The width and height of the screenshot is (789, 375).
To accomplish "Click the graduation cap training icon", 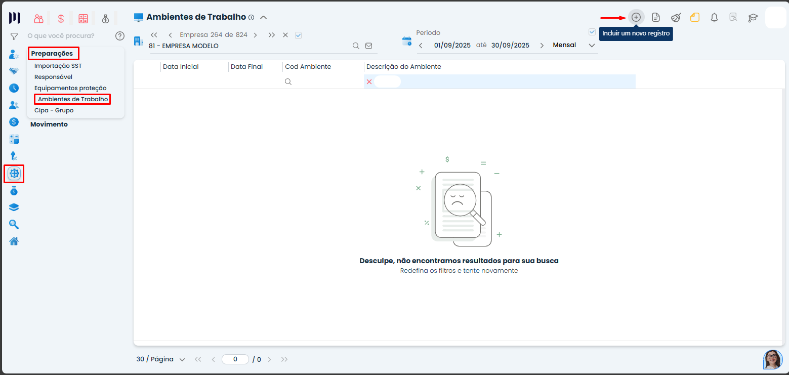I will 753,17.
